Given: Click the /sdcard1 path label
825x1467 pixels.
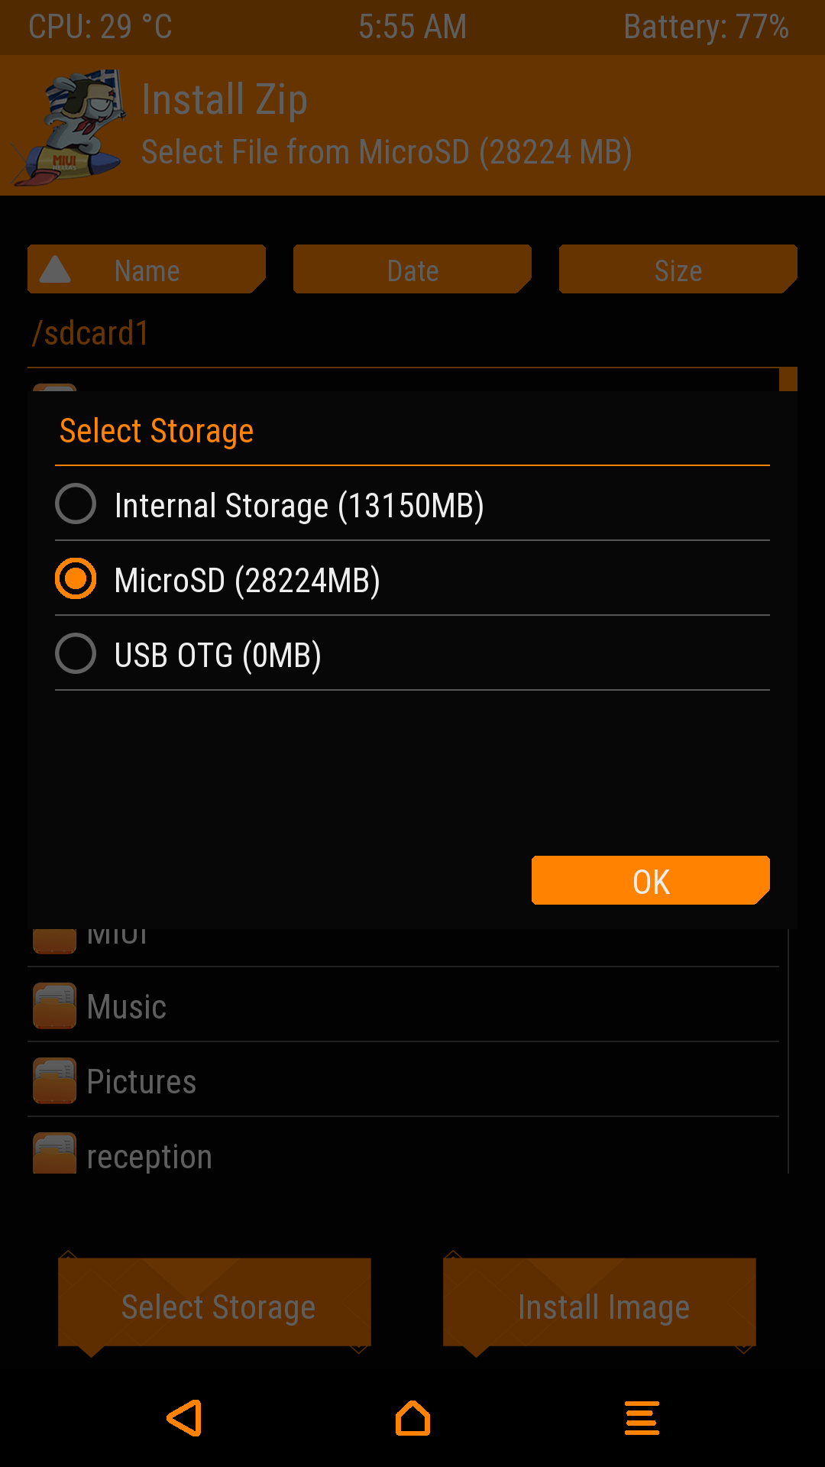Looking at the screenshot, I should (x=91, y=334).
